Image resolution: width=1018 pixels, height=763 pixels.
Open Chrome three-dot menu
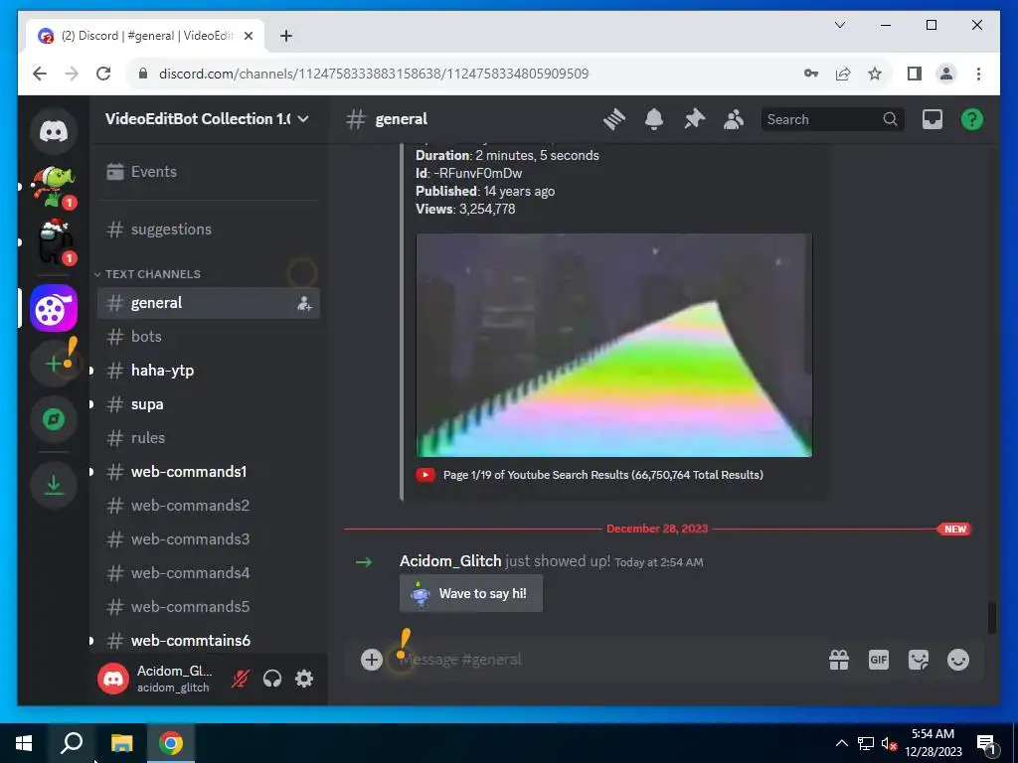[978, 74]
